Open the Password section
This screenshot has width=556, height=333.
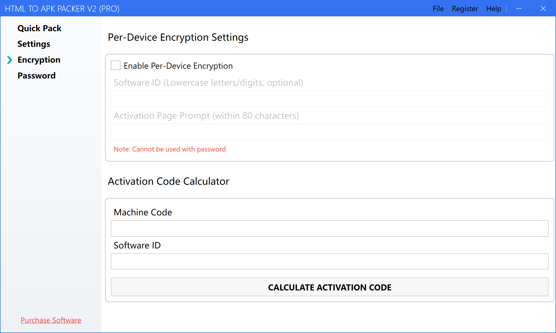pyautogui.click(x=37, y=76)
